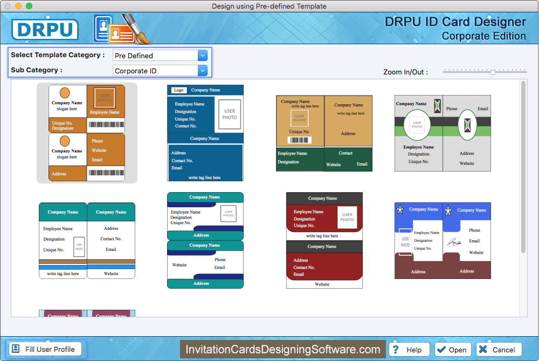Select the tan and green barcode template
Image resolution: width=539 pixels, height=361 pixels.
324,133
